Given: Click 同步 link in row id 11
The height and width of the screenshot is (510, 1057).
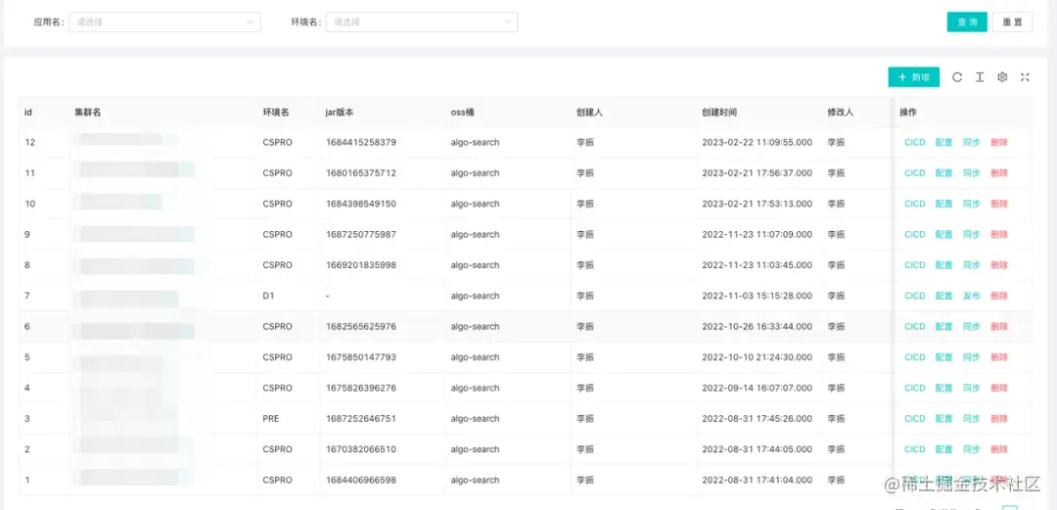Looking at the screenshot, I should click(x=972, y=172).
